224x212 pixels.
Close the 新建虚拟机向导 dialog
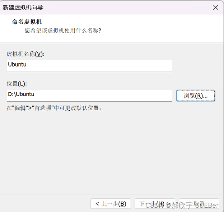(216, 8)
